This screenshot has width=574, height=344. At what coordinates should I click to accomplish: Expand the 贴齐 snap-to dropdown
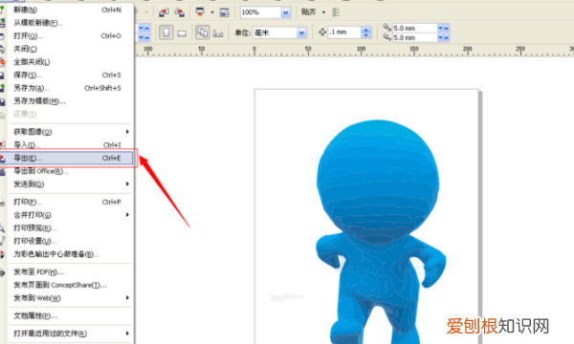[323, 12]
